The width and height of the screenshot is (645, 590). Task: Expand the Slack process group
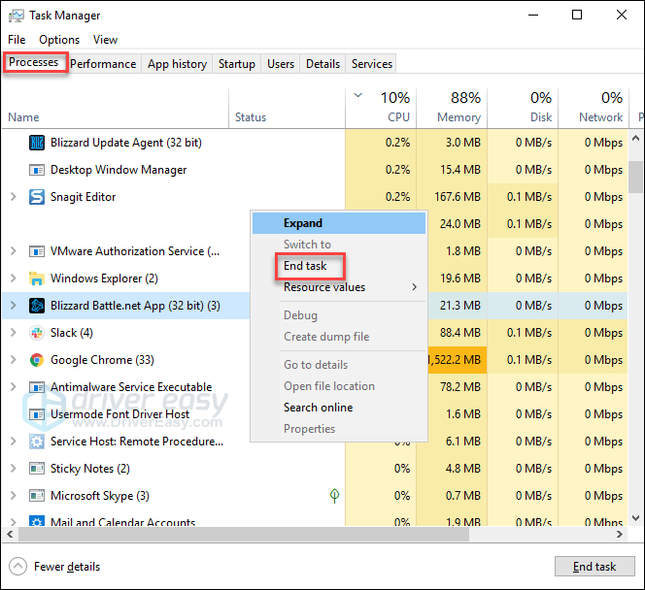(14, 333)
